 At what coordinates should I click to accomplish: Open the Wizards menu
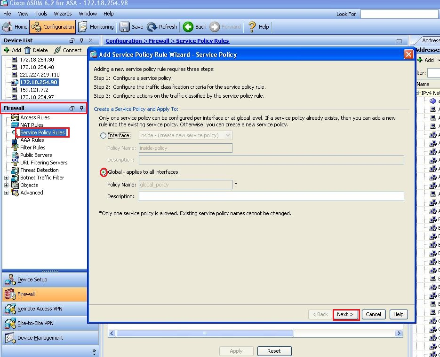[63, 14]
